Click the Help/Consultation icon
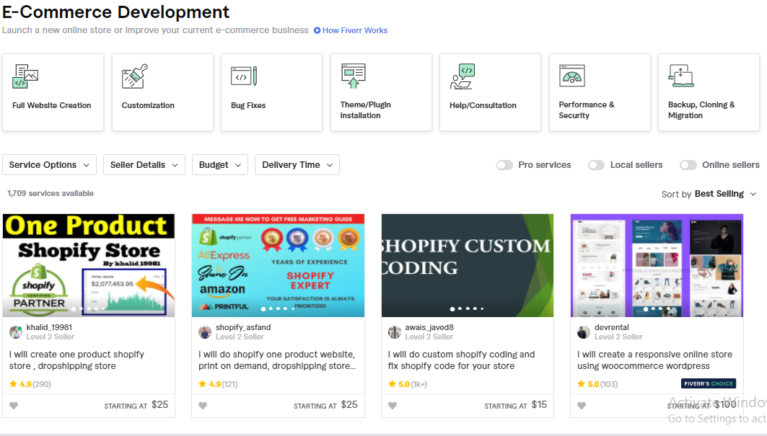This screenshot has width=767, height=436. [x=463, y=76]
